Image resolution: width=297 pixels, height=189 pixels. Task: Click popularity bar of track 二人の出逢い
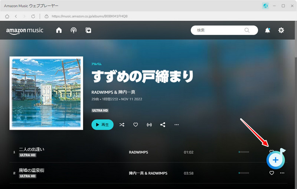tap(244, 152)
